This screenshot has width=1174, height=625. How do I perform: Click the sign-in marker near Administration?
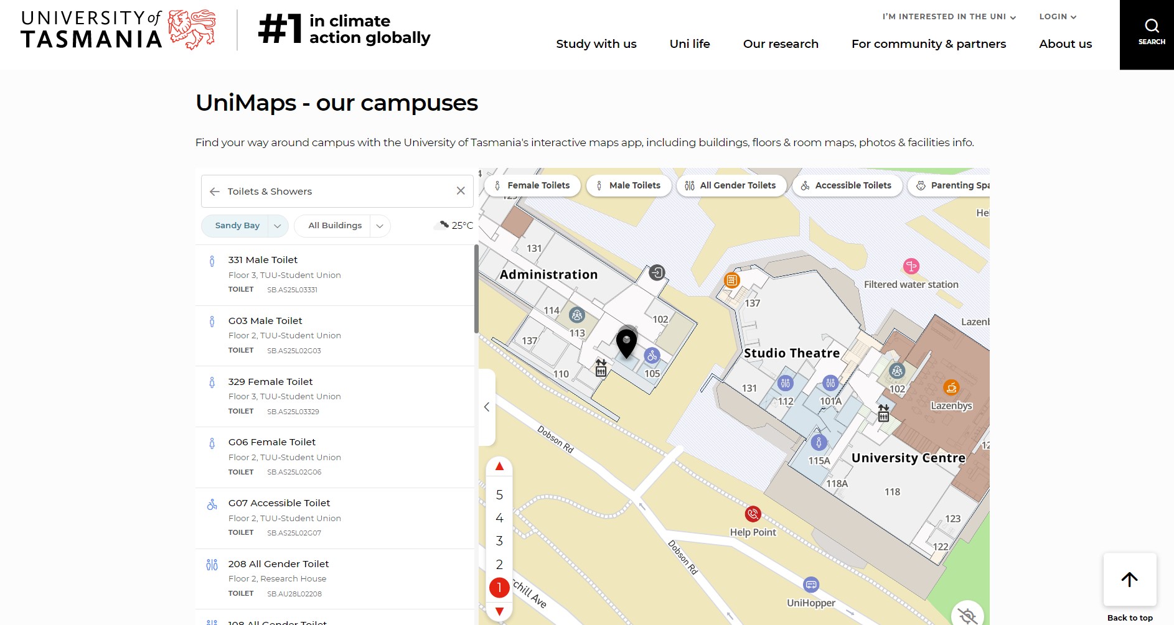(657, 272)
